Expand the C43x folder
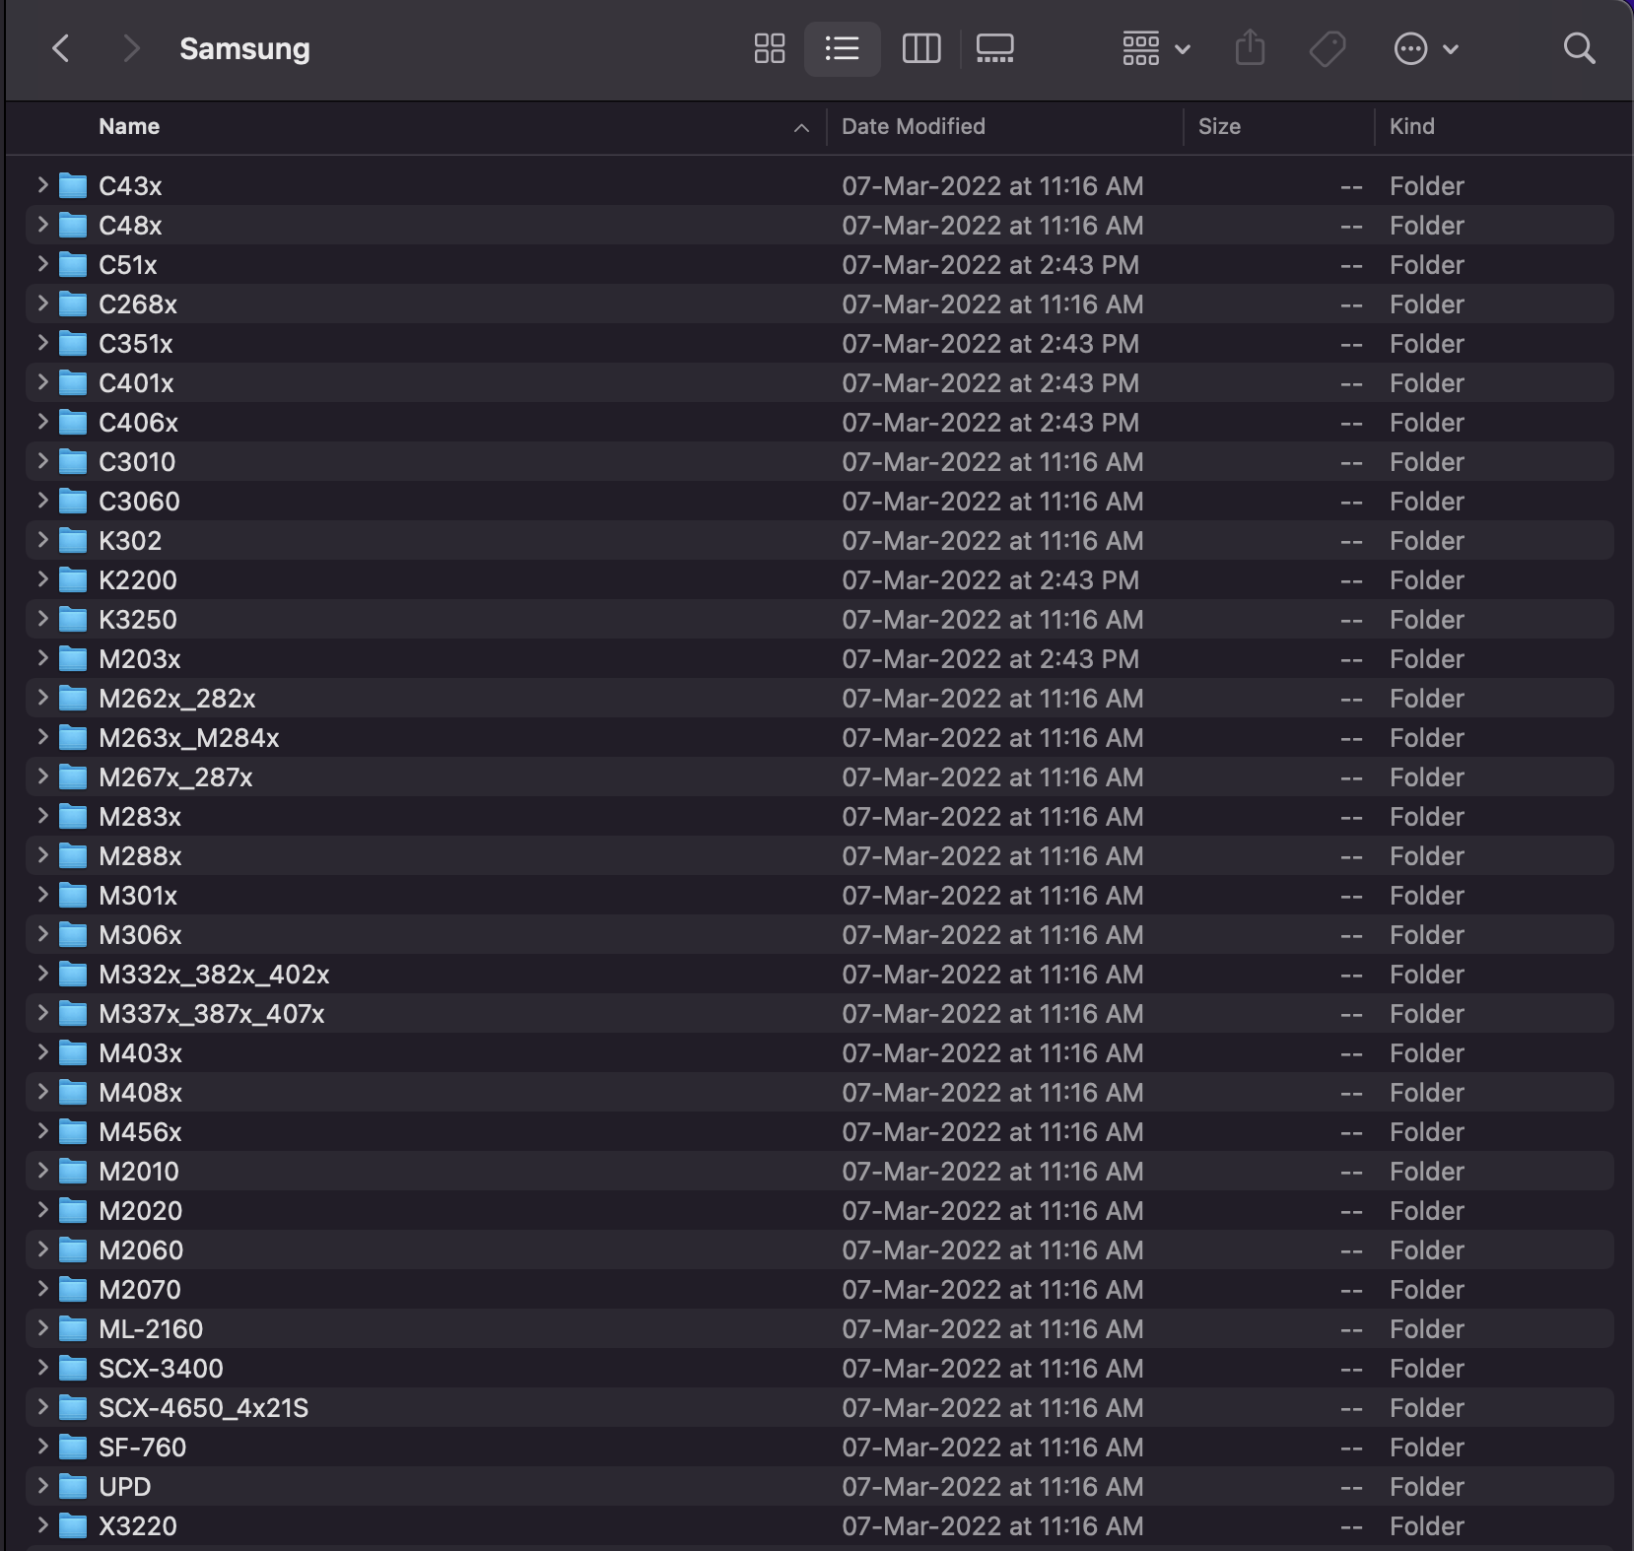The height and width of the screenshot is (1551, 1634). click(42, 185)
